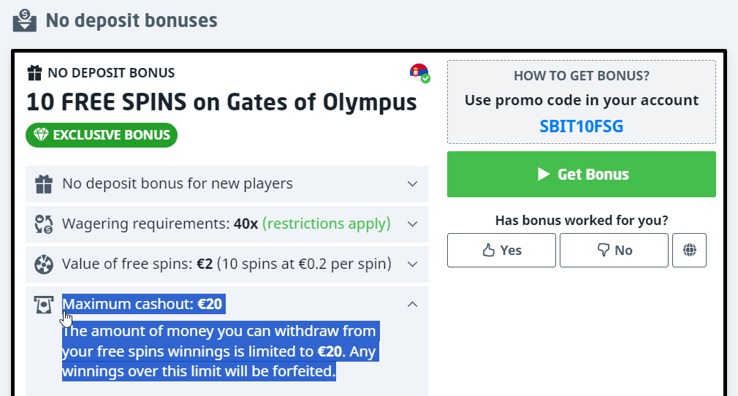Click the SBIT10FSG promo code

coord(582,126)
